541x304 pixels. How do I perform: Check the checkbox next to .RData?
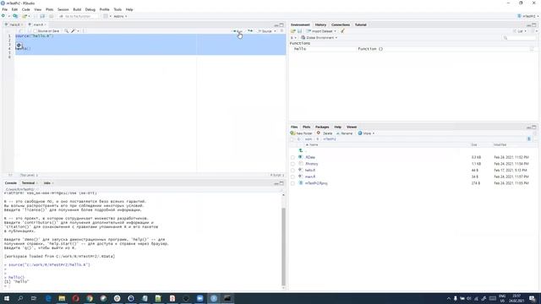pos(292,158)
